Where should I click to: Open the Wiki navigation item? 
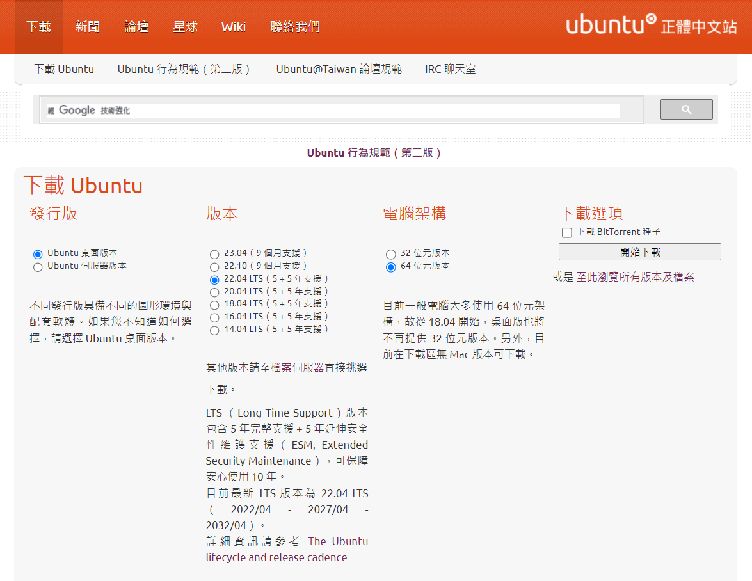pyautogui.click(x=234, y=27)
